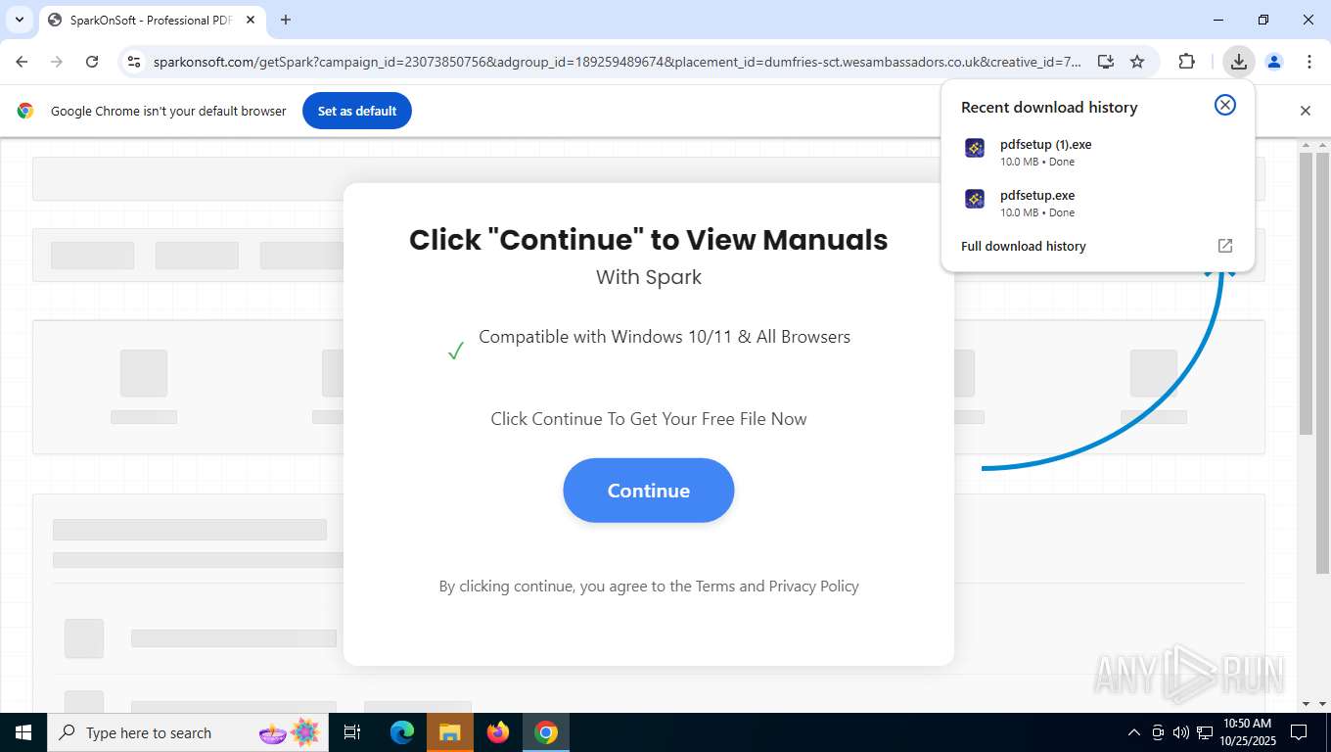Click the install app icon in address bar
Viewport: 1331px width, 752px height.
coord(1105,62)
